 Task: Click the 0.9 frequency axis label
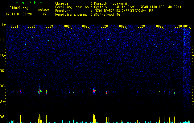pos(2,71)
